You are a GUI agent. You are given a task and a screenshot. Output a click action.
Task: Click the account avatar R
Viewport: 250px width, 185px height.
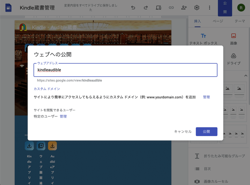point(241,7)
